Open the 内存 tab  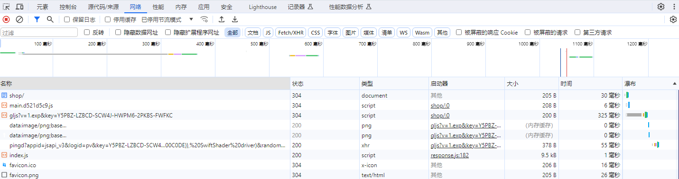(x=181, y=7)
